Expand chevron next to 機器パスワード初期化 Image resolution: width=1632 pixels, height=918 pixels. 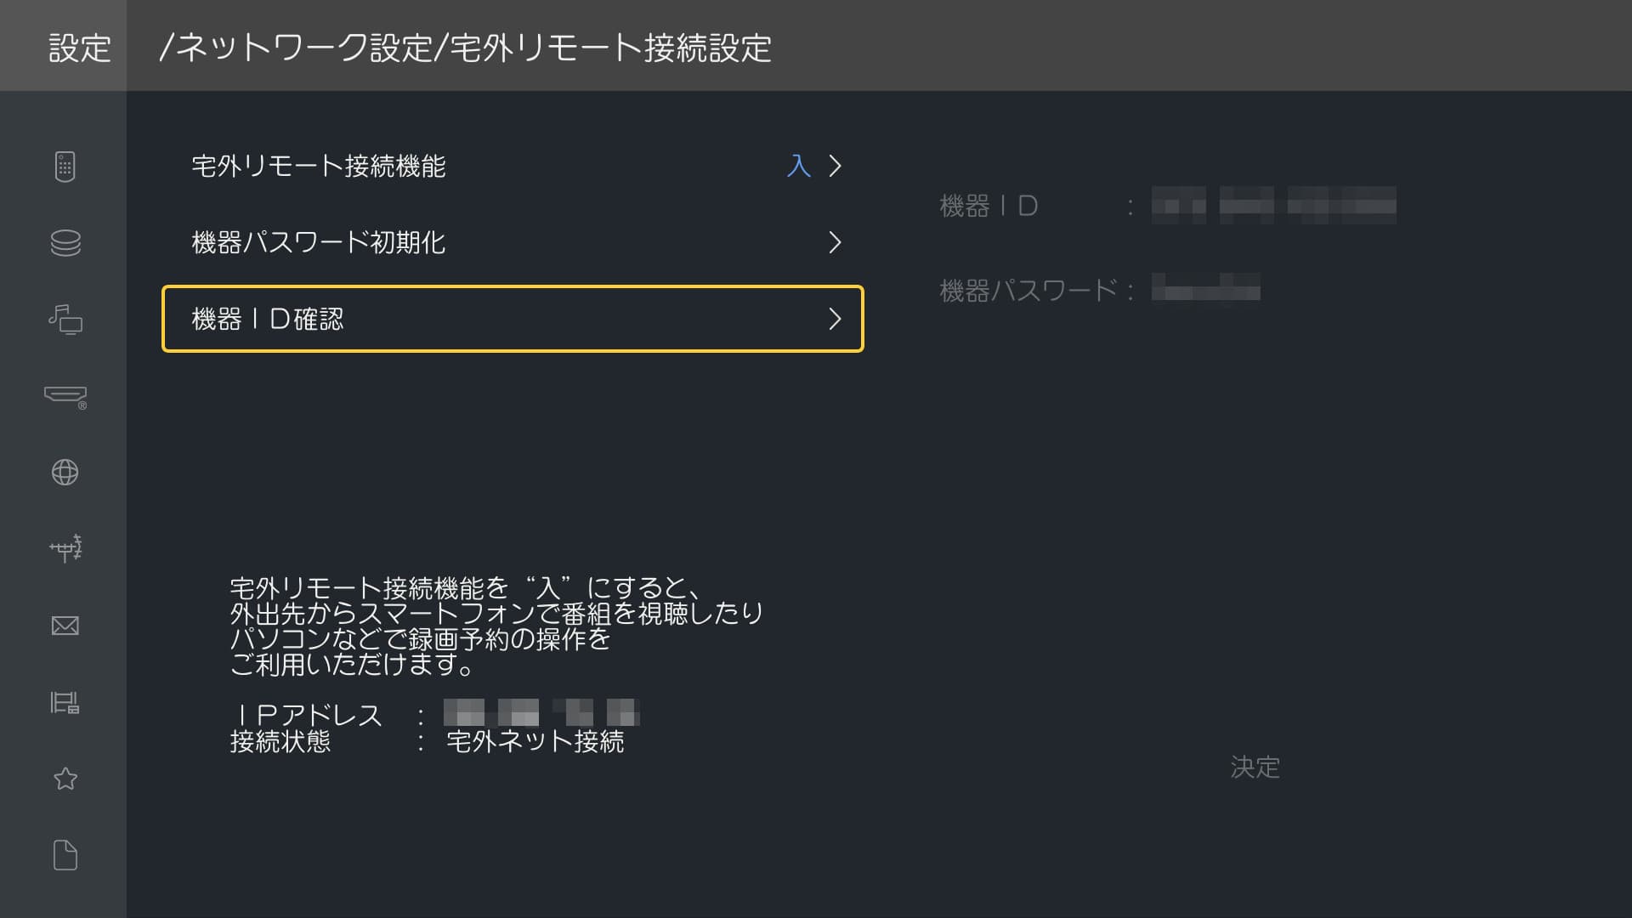[835, 242]
